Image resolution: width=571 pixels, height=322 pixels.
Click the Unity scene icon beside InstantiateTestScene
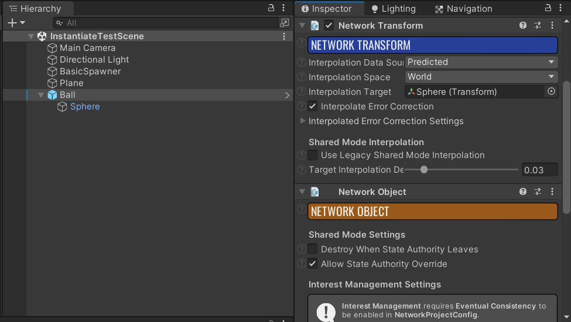pos(42,36)
